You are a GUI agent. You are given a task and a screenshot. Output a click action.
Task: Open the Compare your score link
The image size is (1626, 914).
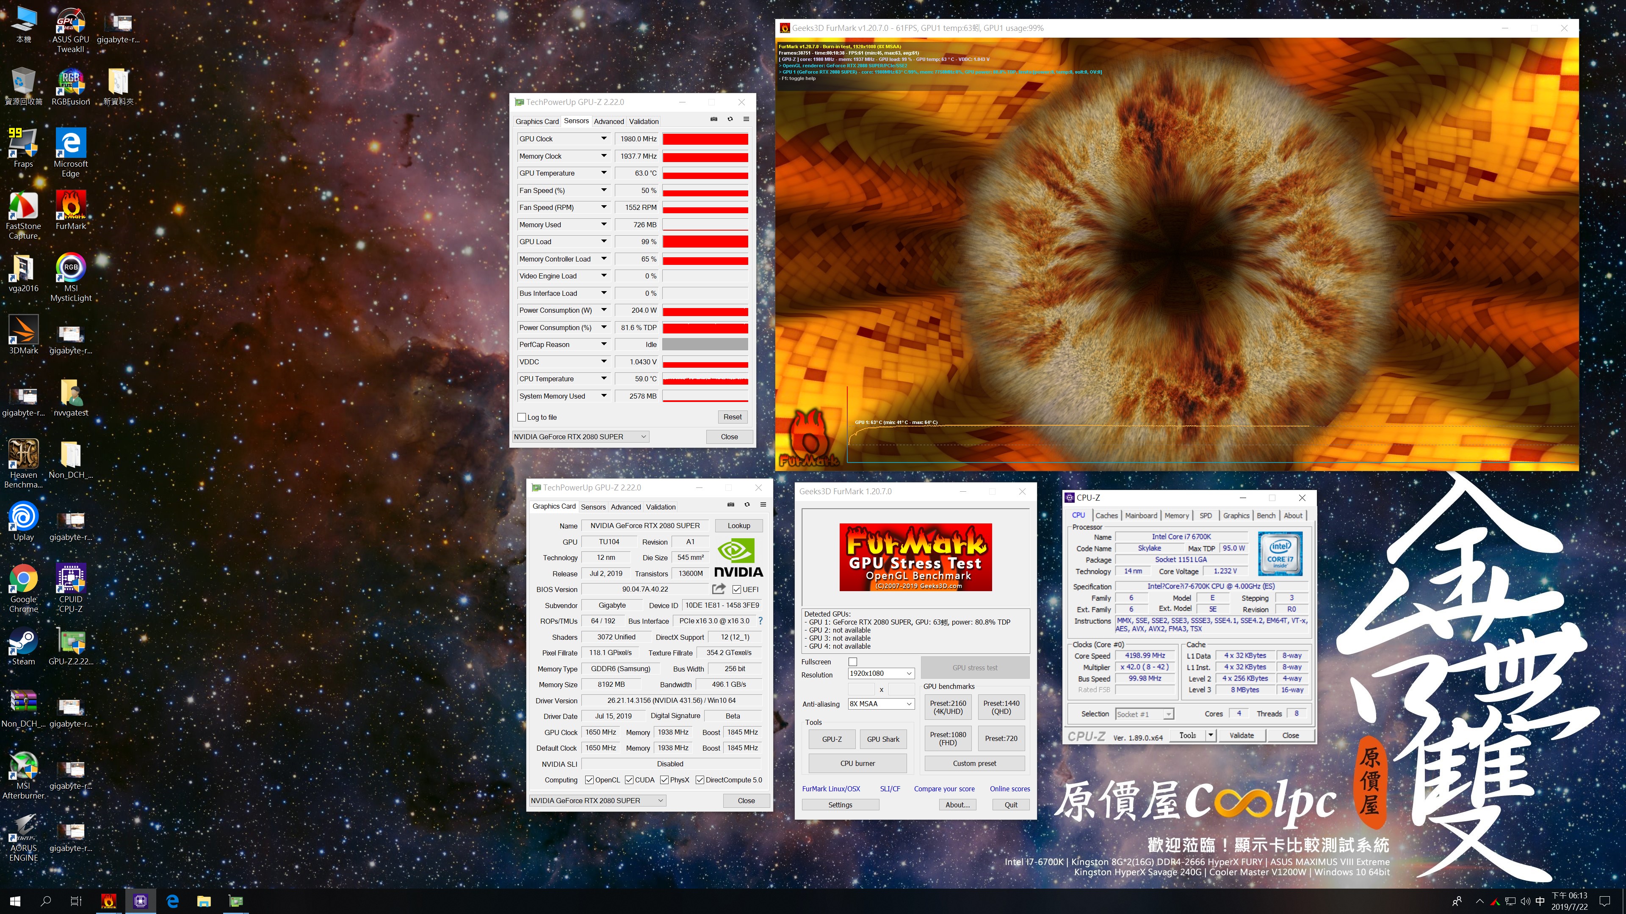[x=944, y=788]
